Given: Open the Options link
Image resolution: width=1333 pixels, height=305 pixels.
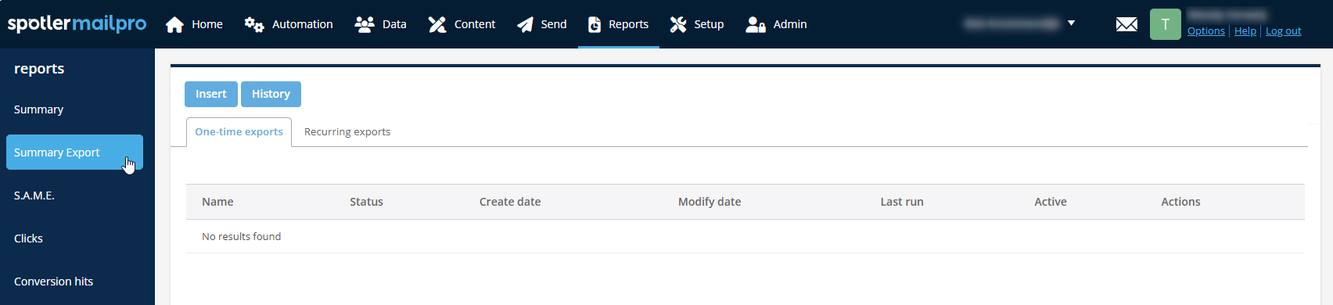Looking at the screenshot, I should [x=1205, y=31].
